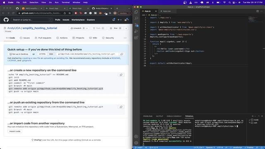Image resolution: width=265 pixels, height=149 pixels.
Task: Show more repository tabs via ellipsis
Action: [125, 38]
